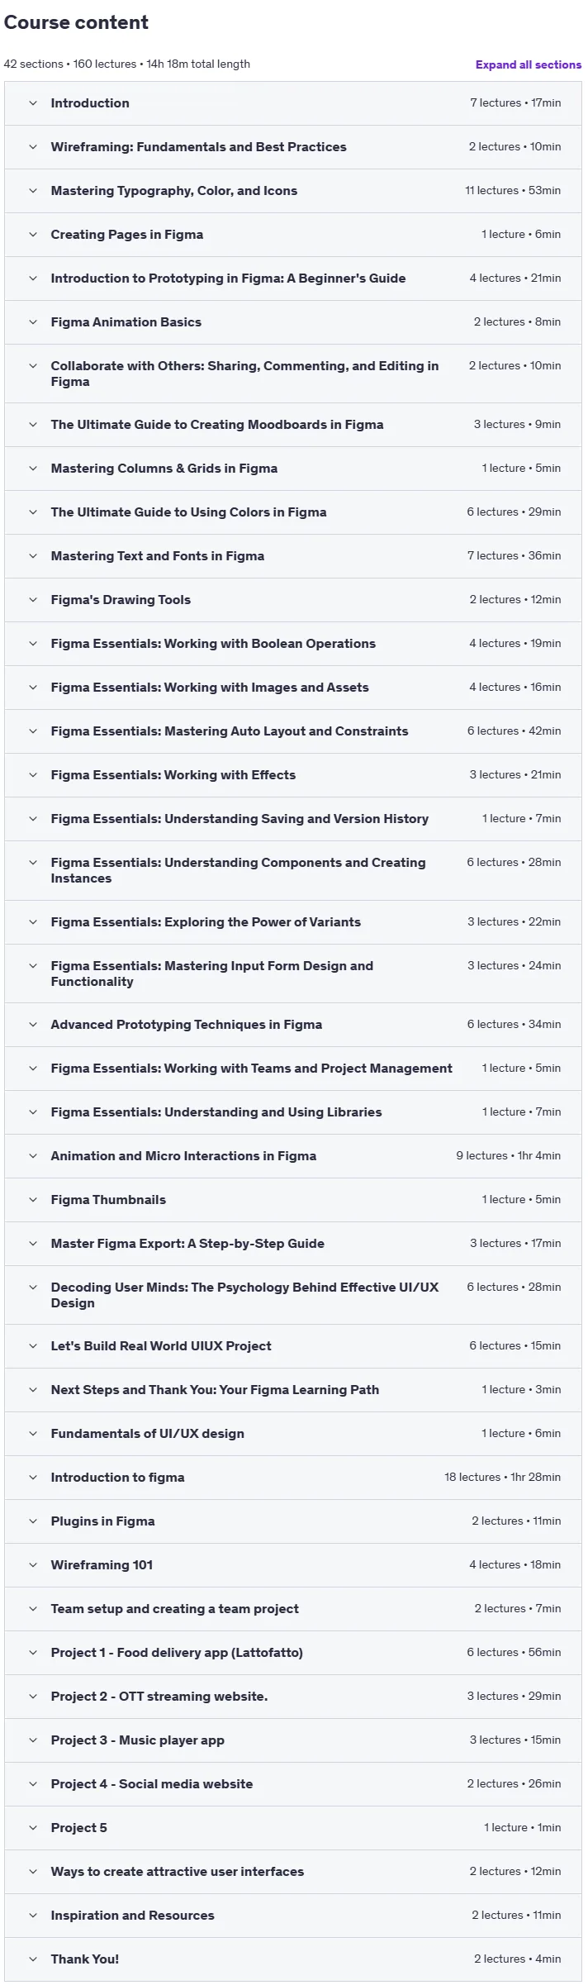Viewport: 588px width, 1985px height.
Task: Expand chevron for the Thank You! section
Action: coord(33,1959)
